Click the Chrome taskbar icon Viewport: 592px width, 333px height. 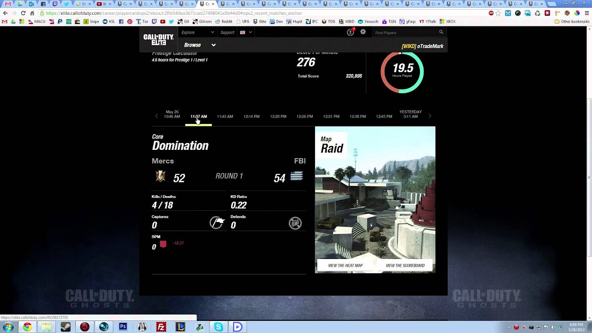(x=27, y=327)
